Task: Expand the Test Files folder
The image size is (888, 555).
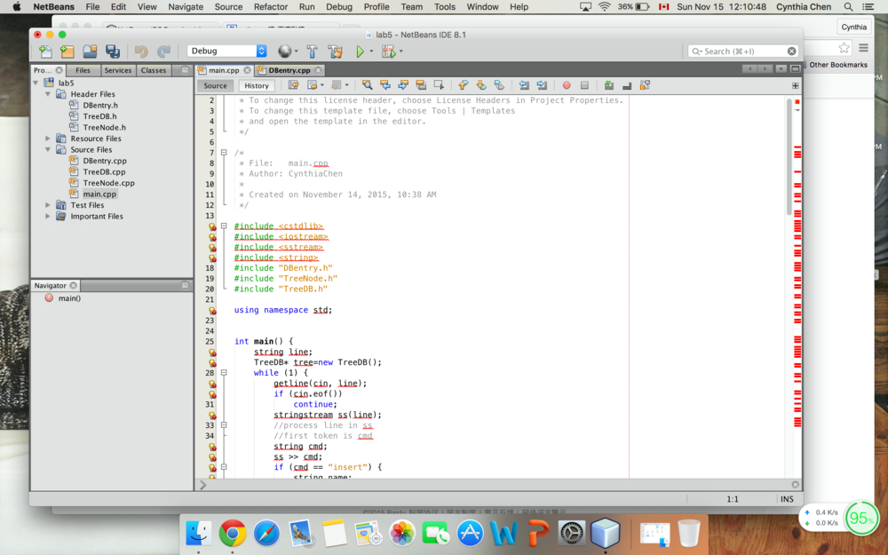Action: coord(48,205)
